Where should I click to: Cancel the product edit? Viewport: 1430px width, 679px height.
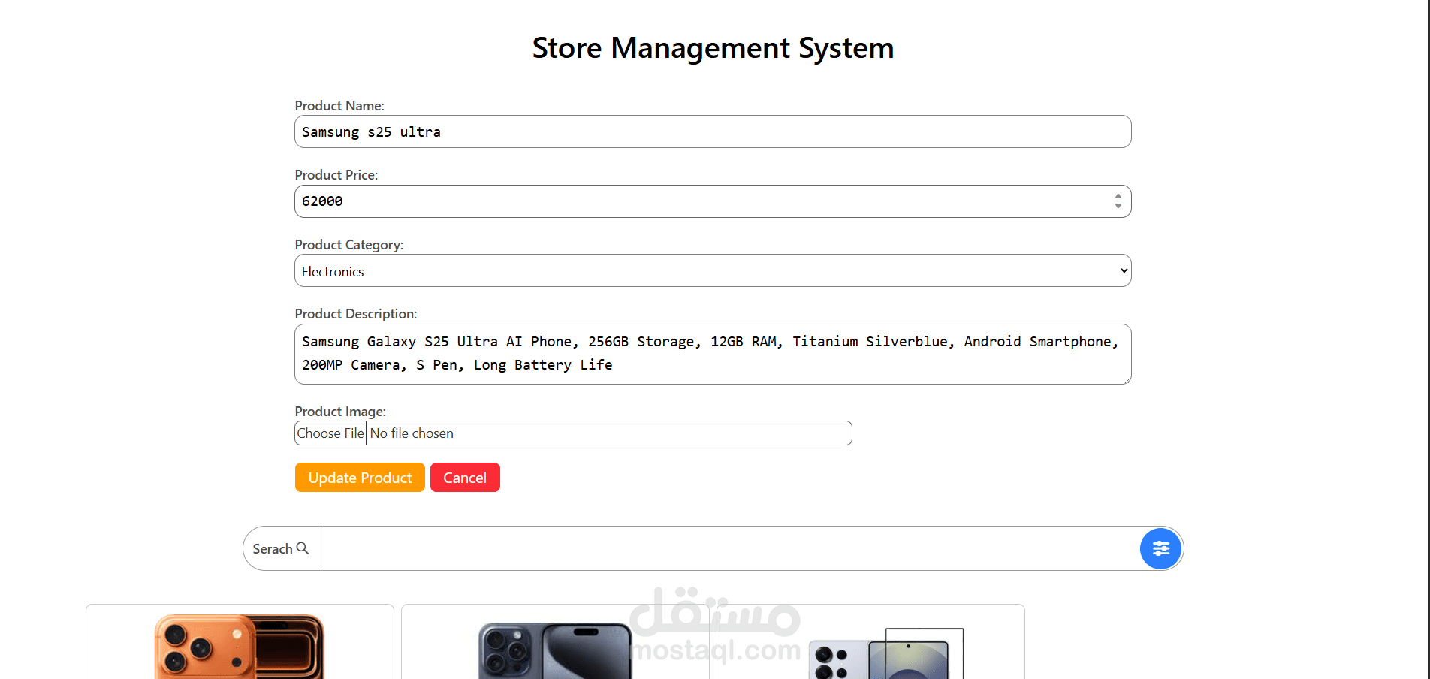pos(465,478)
